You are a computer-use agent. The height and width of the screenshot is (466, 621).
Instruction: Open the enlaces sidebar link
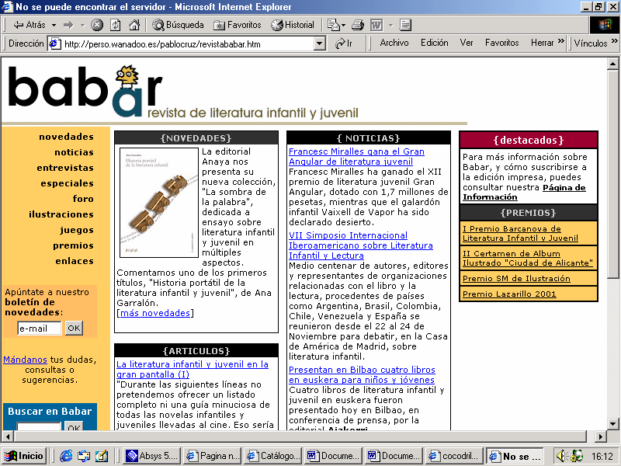pyautogui.click(x=75, y=261)
